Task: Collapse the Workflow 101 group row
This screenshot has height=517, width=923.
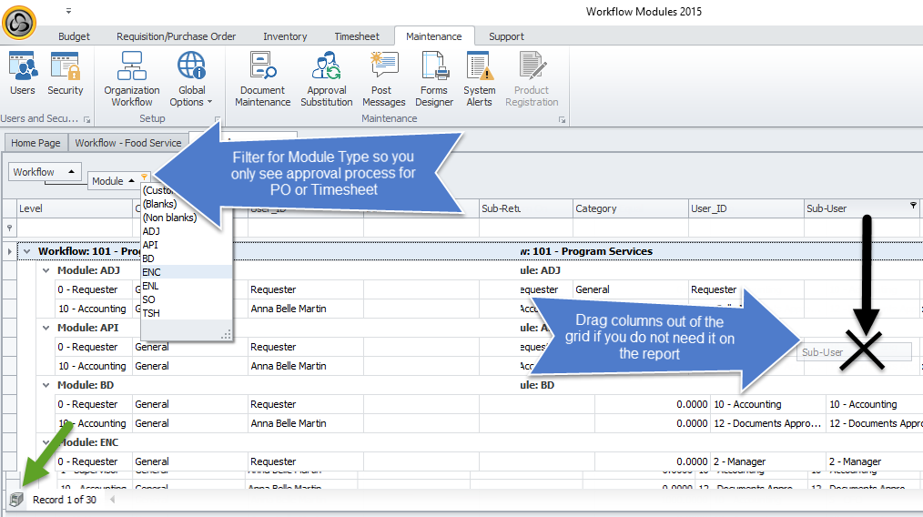Action: (x=27, y=251)
